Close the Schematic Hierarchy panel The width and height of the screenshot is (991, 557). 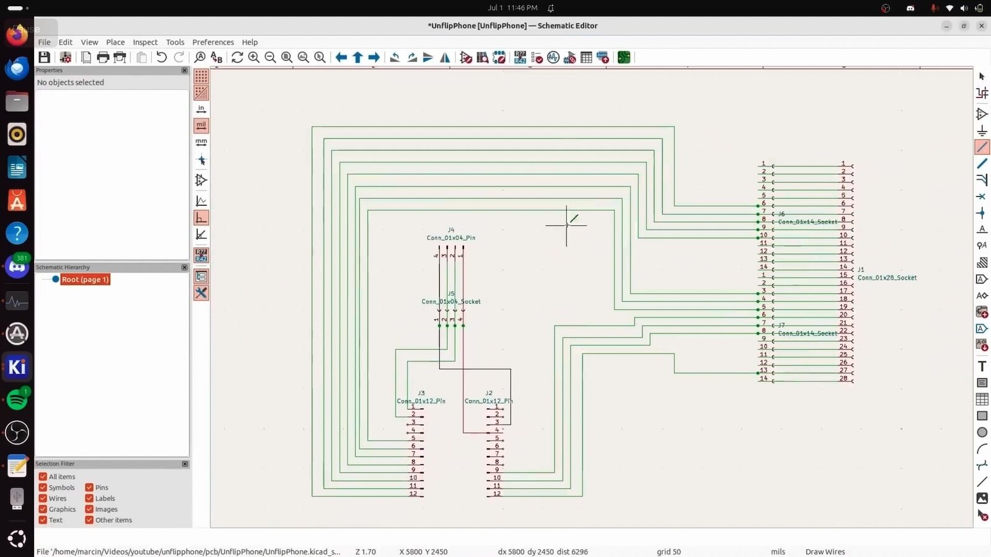pos(185,267)
